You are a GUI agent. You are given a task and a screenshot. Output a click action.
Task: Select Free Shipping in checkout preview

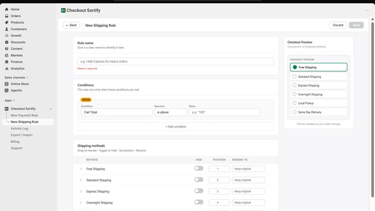[x=319, y=67]
